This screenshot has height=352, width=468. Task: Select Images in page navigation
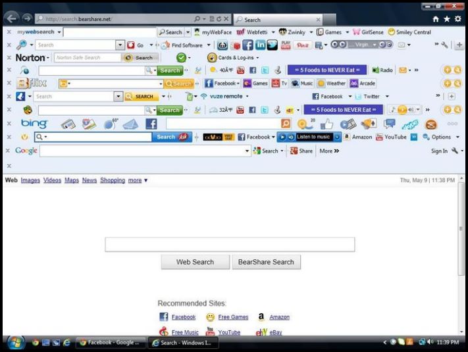[30, 180]
